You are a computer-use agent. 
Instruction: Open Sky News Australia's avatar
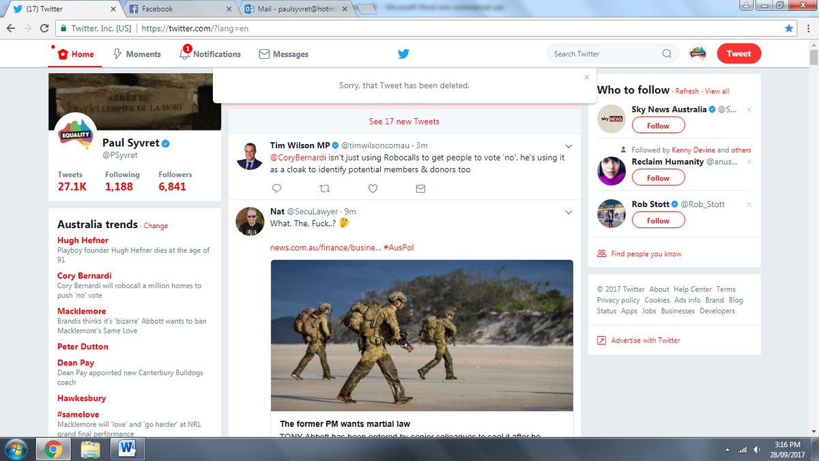click(x=612, y=118)
